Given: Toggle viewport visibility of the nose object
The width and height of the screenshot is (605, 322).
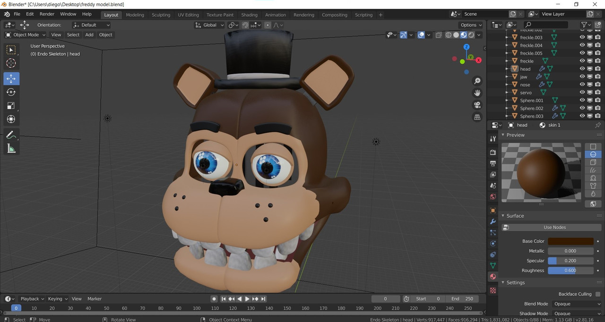Looking at the screenshot, I should pyautogui.click(x=582, y=85).
